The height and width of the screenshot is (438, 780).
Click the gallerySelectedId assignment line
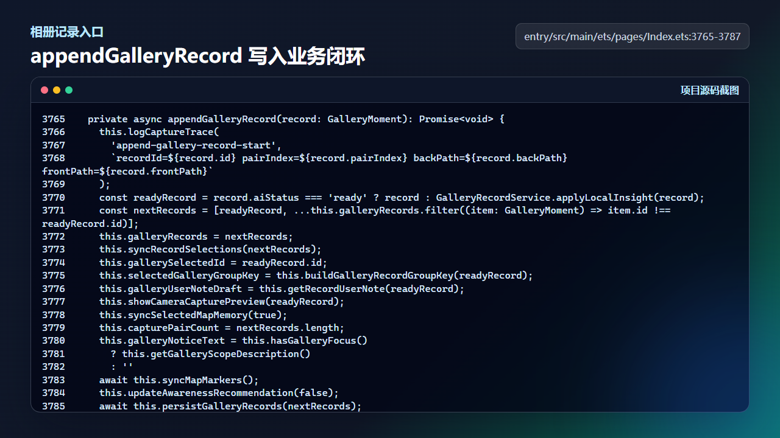[x=213, y=263]
